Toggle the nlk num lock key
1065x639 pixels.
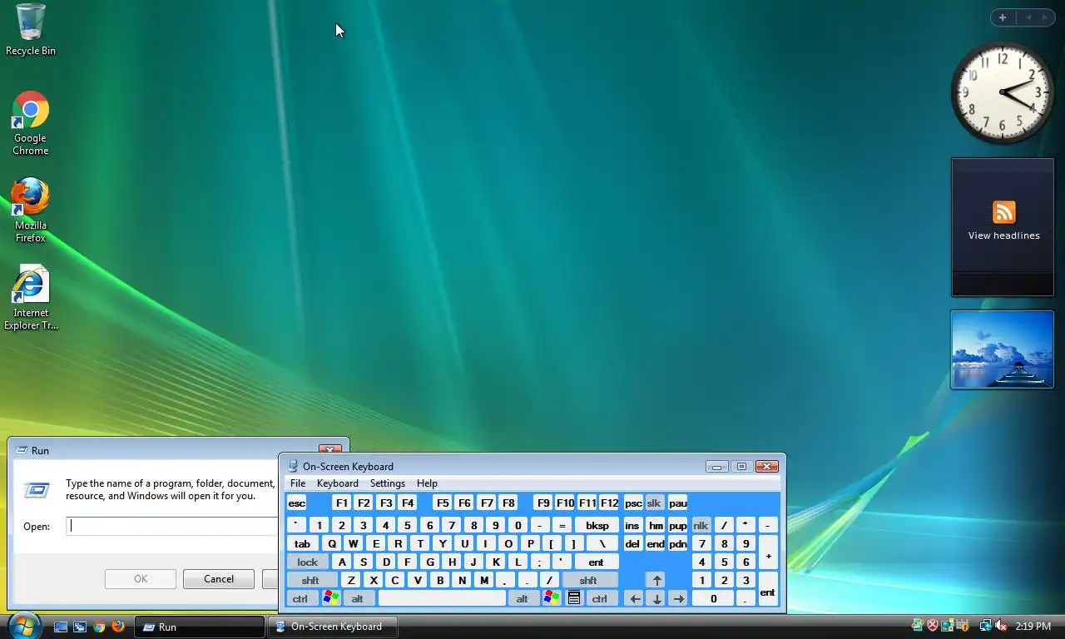(701, 525)
